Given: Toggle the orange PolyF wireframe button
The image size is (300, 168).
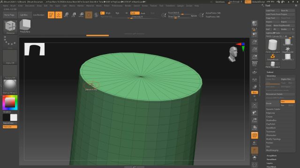Looking at the screenshot, I should pos(255,135).
